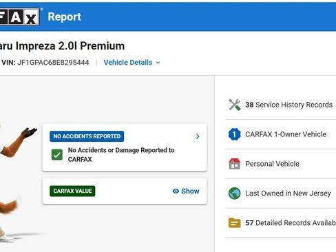Toggle the eye icon to show CARFAX value
Viewport: 336px width, 252px height.
pyautogui.click(x=176, y=191)
